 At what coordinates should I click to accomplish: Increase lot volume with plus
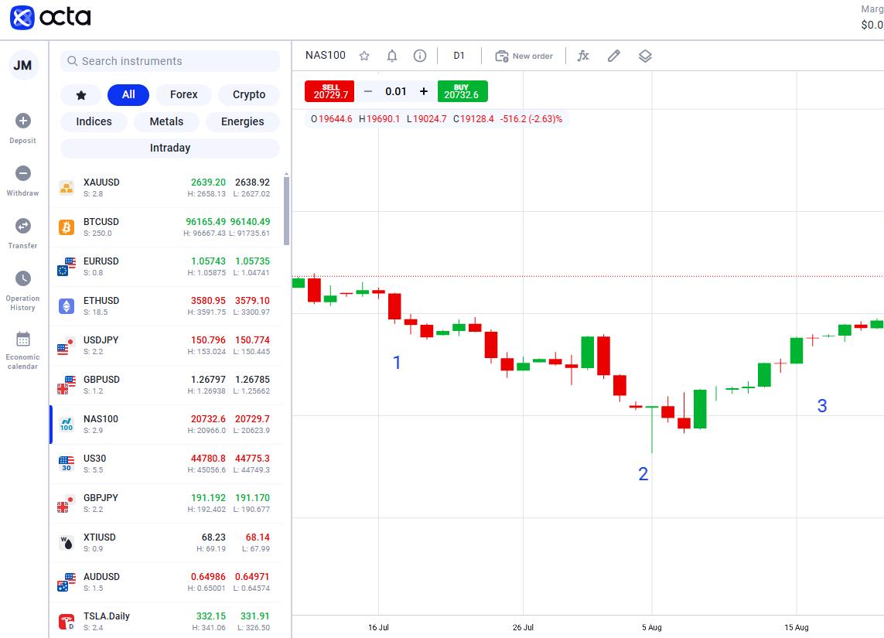424,91
